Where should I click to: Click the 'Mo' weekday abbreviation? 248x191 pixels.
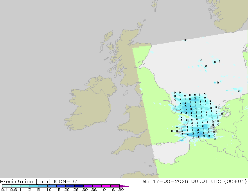coord(146,181)
